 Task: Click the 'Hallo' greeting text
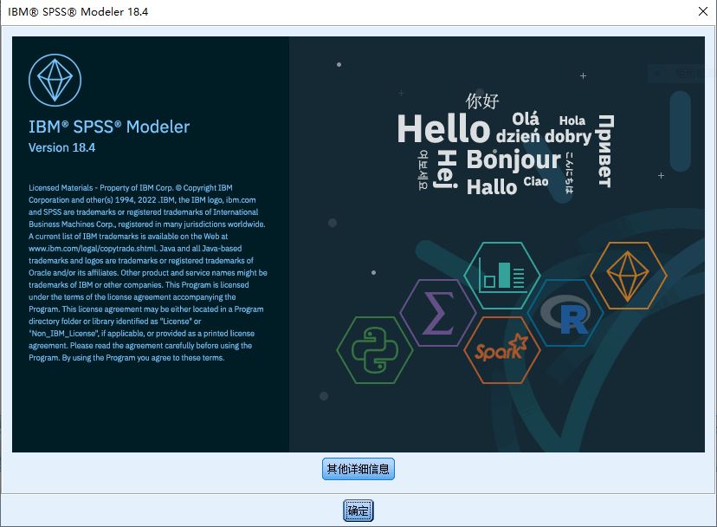(x=492, y=187)
